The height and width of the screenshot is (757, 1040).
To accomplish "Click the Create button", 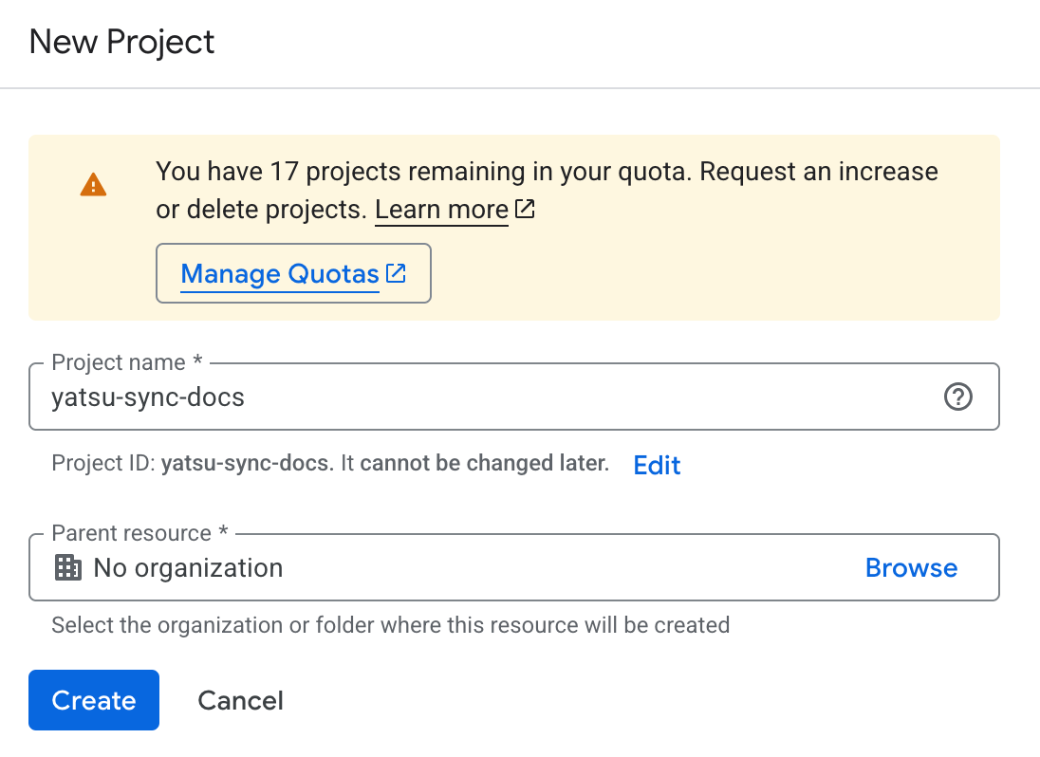I will click(x=94, y=700).
